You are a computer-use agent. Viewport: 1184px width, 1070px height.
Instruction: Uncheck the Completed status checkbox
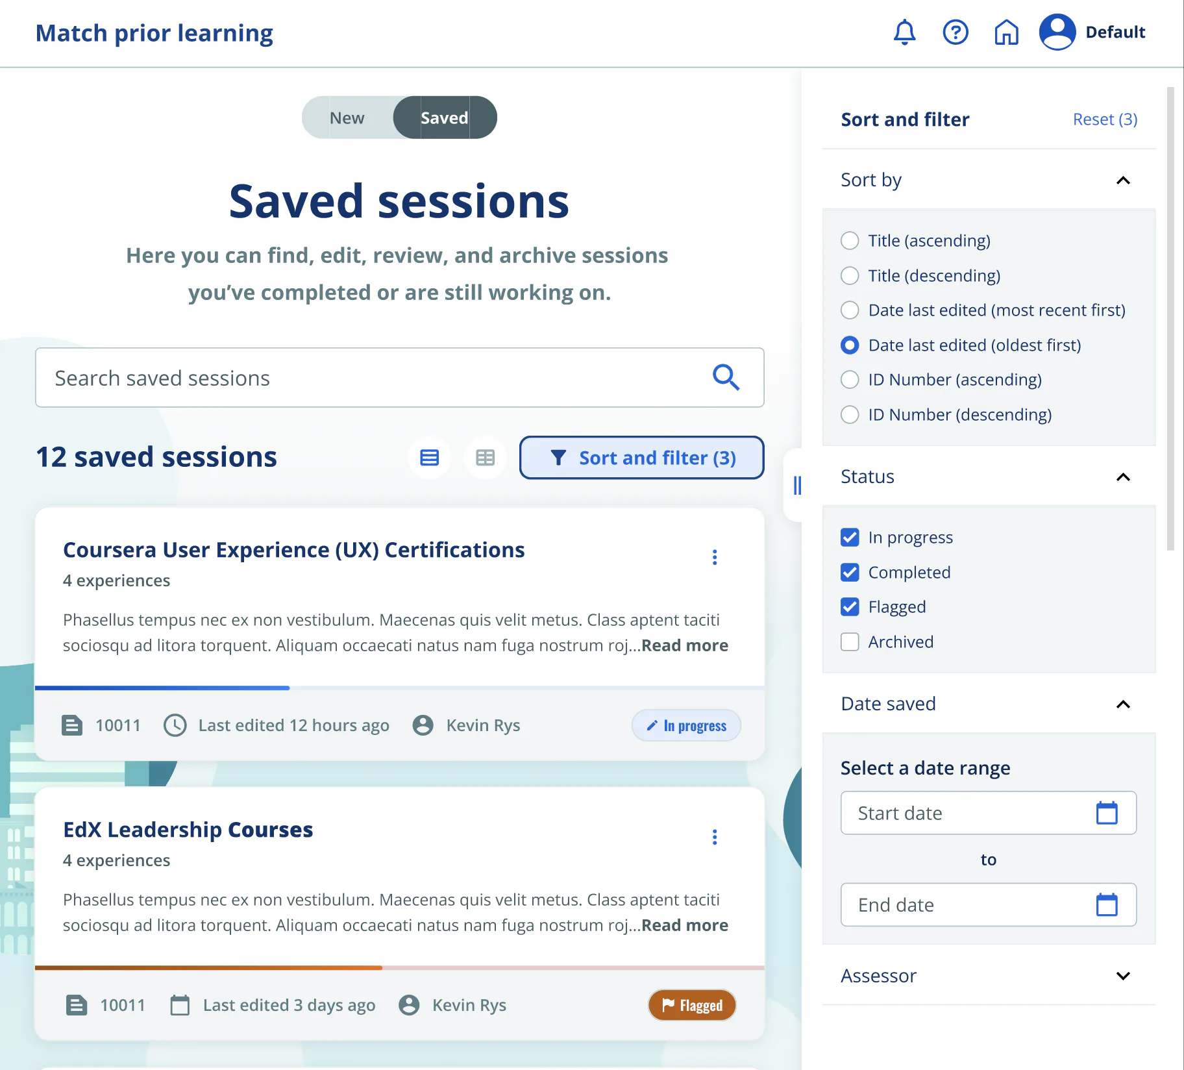(850, 573)
